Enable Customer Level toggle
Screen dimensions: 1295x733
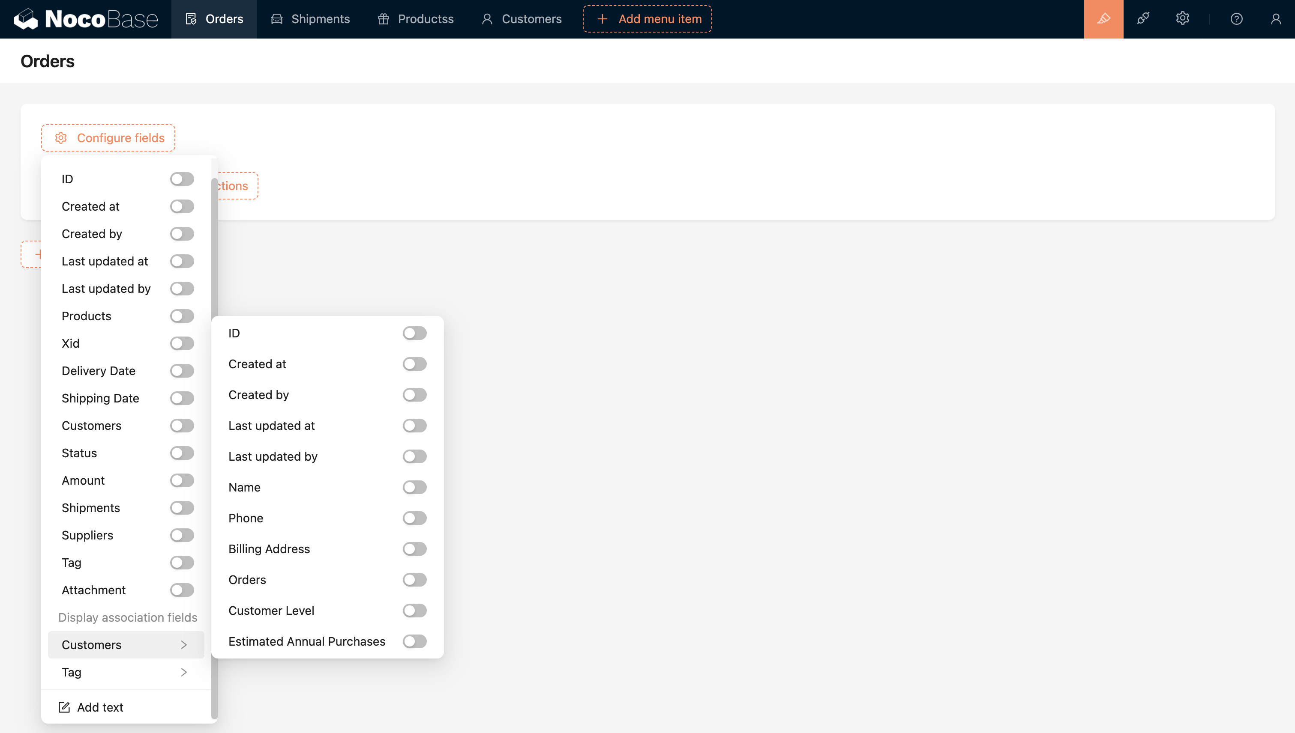pos(415,611)
